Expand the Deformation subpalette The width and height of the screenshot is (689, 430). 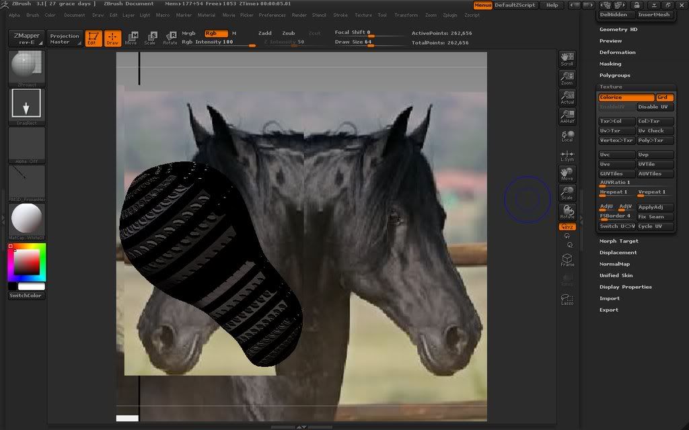[617, 52]
